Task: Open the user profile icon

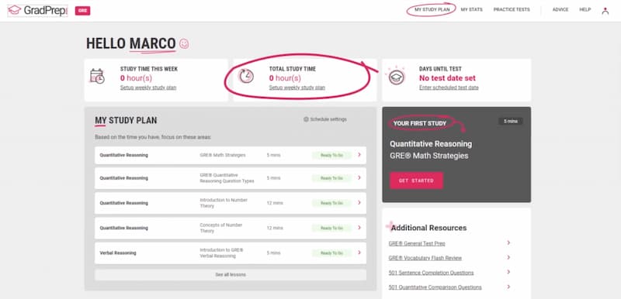Action: (x=605, y=11)
